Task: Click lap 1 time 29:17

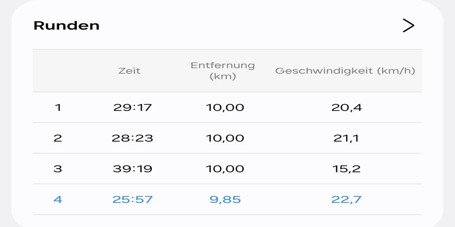Action: pos(132,107)
